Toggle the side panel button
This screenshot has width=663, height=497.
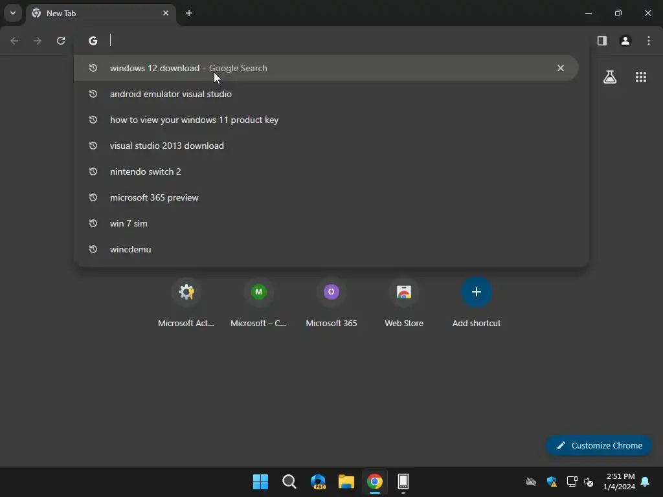tap(602, 41)
